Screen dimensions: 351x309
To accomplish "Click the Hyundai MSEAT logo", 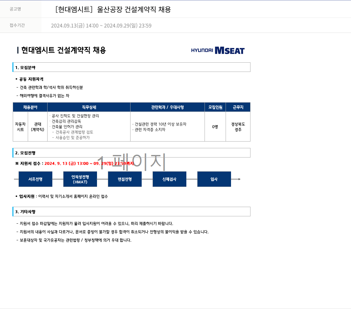I will (218, 50).
